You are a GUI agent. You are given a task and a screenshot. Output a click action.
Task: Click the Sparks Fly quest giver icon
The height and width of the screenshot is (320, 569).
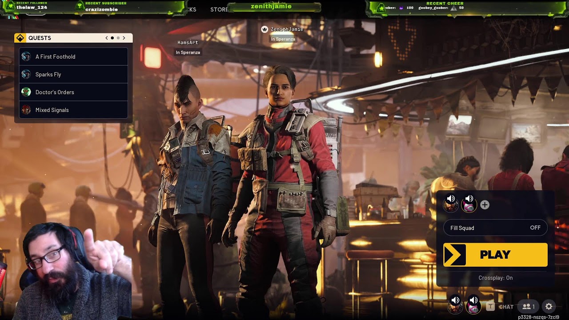[x=26, y=74]
